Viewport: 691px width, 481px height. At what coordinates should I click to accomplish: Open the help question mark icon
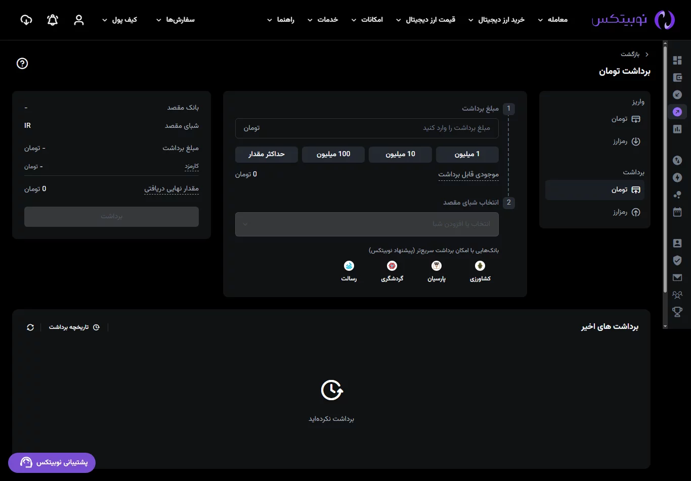pos(22,63)
